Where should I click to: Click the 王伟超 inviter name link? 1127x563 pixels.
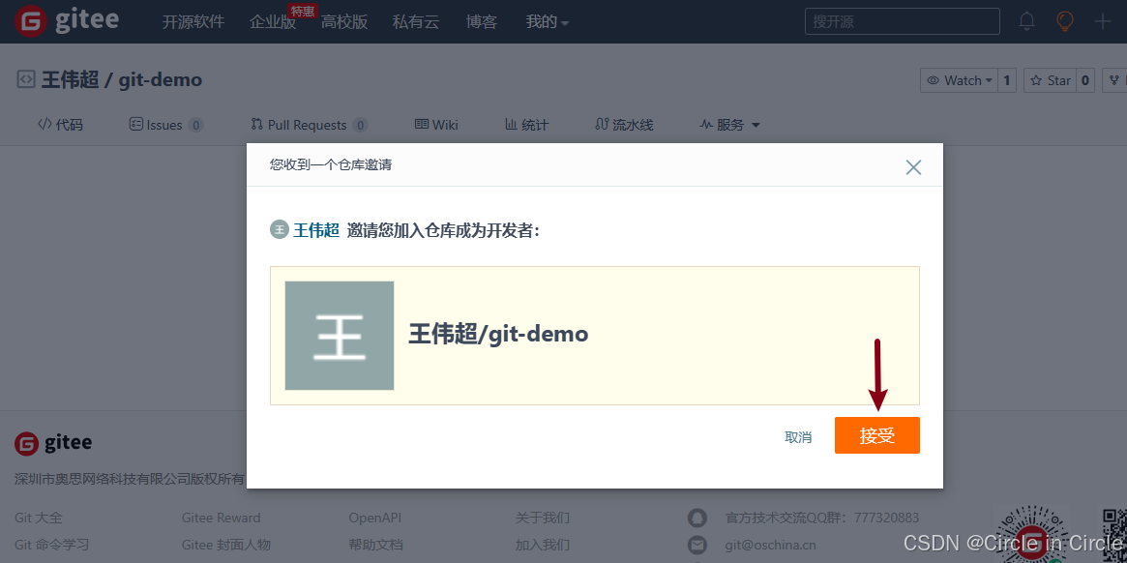click(x=316, y=230)
